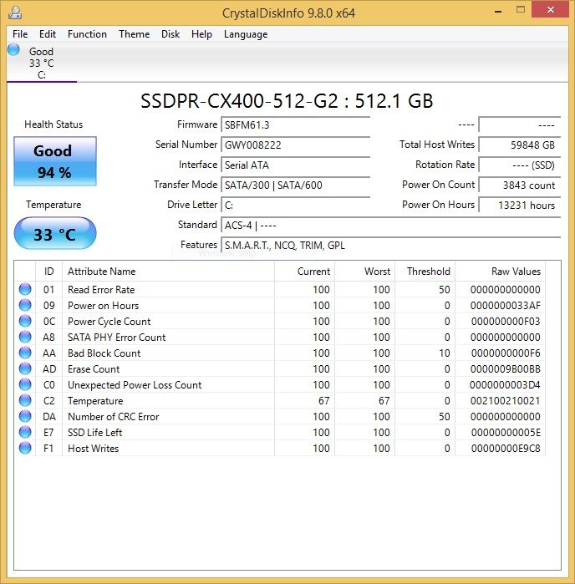
Task: Click the Threshold column header
Action: click(x=425, y=272)
